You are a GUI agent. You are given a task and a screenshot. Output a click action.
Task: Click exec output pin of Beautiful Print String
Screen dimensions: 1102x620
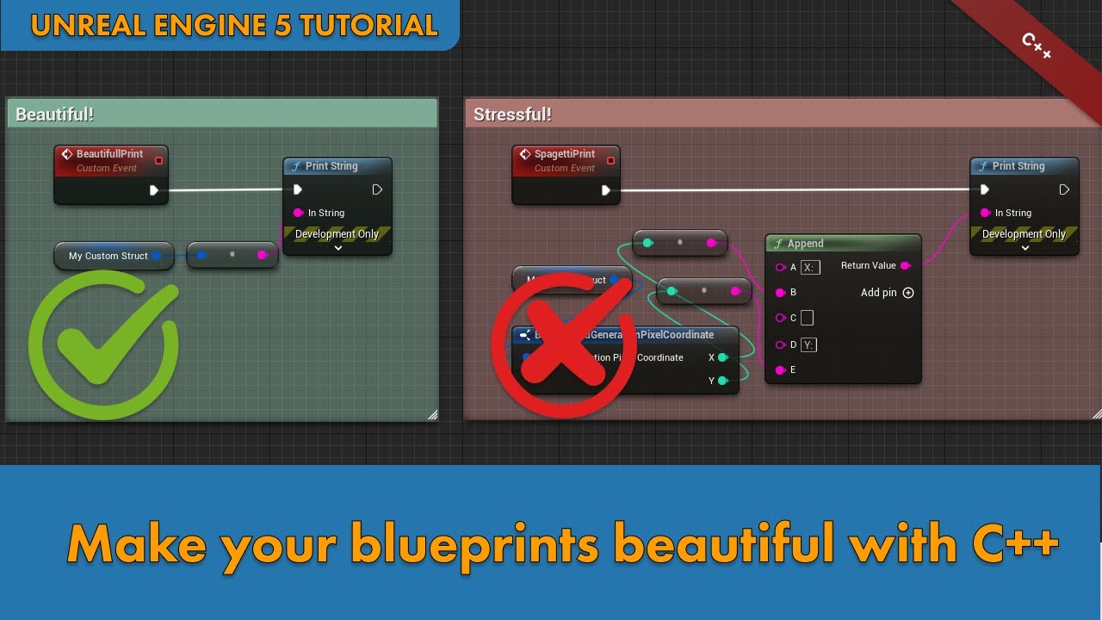tap(377, 189)
